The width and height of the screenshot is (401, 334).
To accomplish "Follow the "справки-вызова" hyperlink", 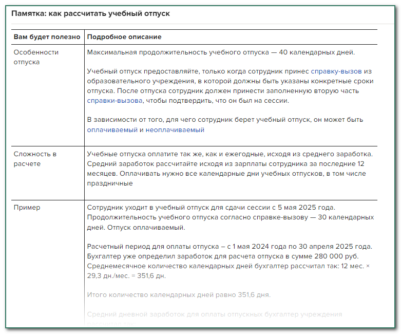I will [x=115, y=101].
